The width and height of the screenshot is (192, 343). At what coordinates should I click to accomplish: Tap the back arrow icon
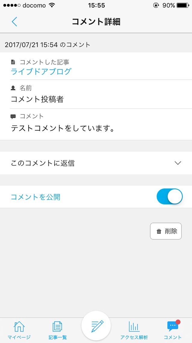pos(14,22)
